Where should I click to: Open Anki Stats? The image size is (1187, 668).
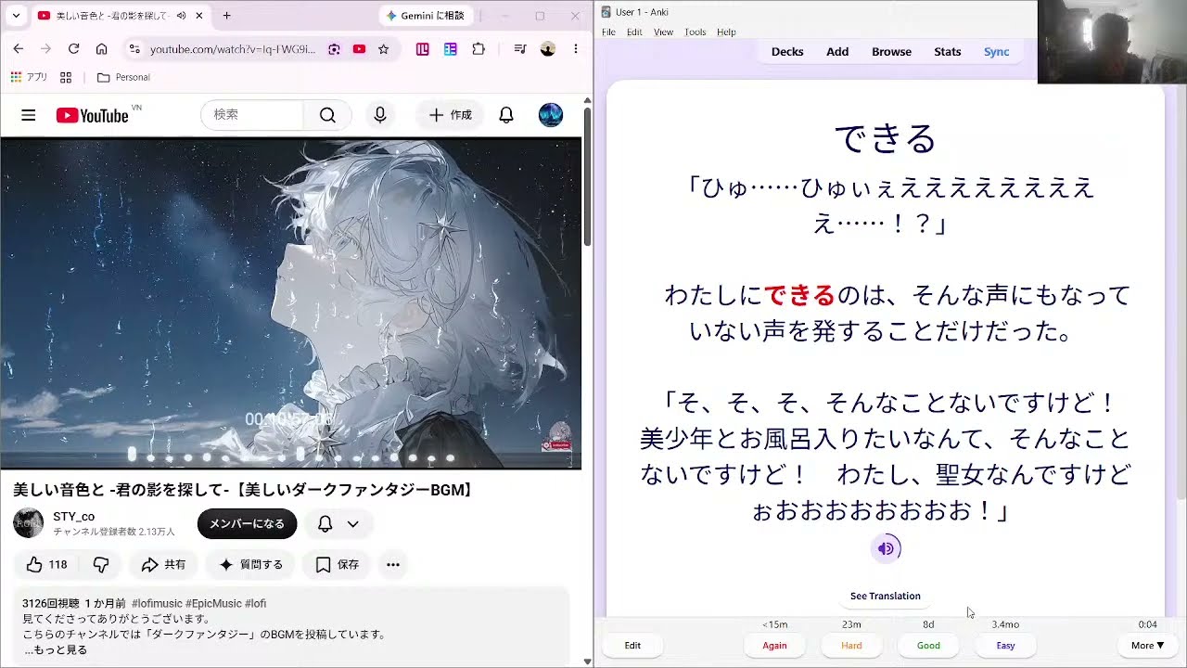tap(947, 52)
